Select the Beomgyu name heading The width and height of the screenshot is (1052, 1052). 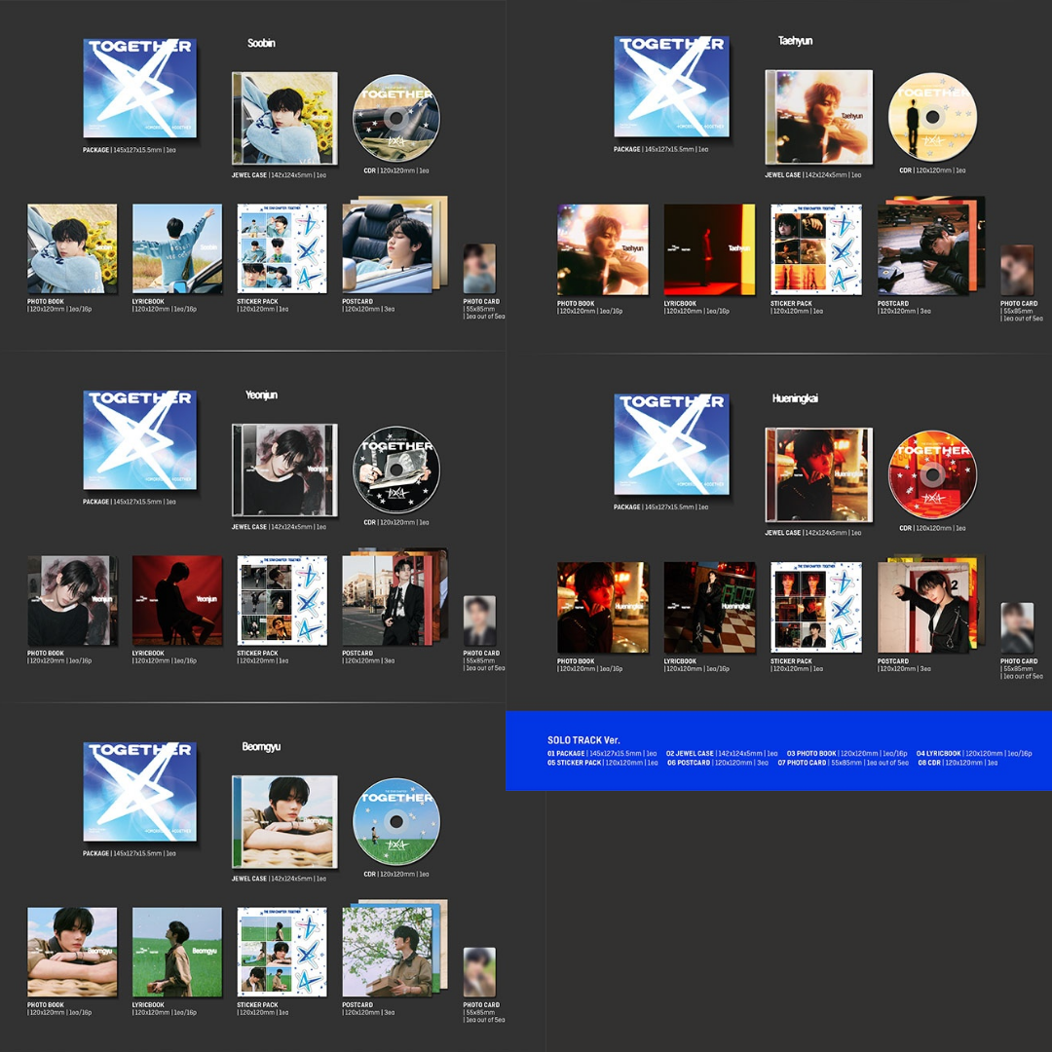pyautogui.click(x=261, y=747)
